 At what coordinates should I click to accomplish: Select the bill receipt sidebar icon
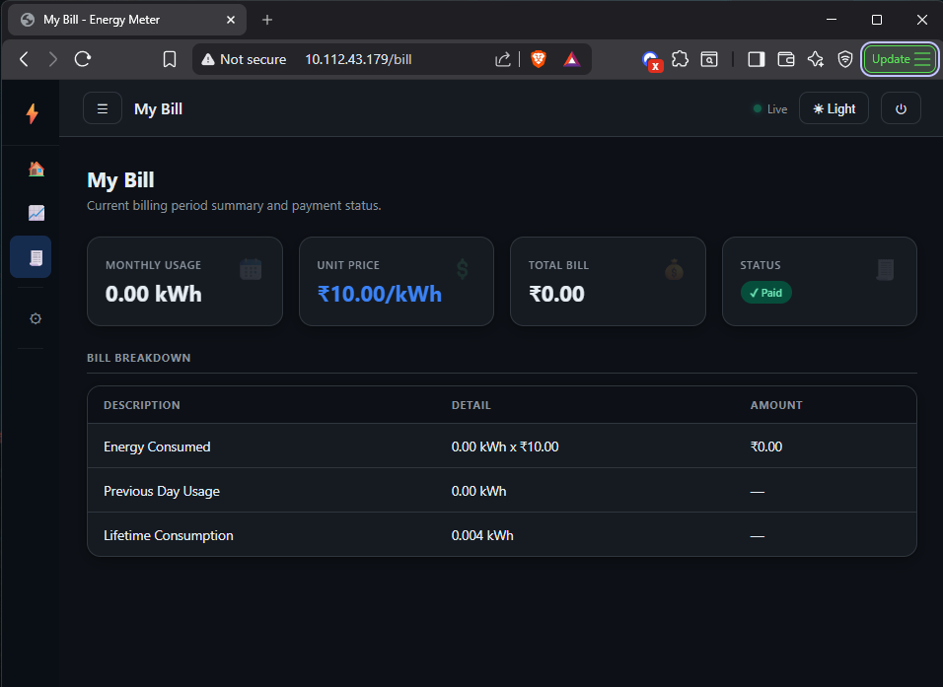click(x=31, y=257)
